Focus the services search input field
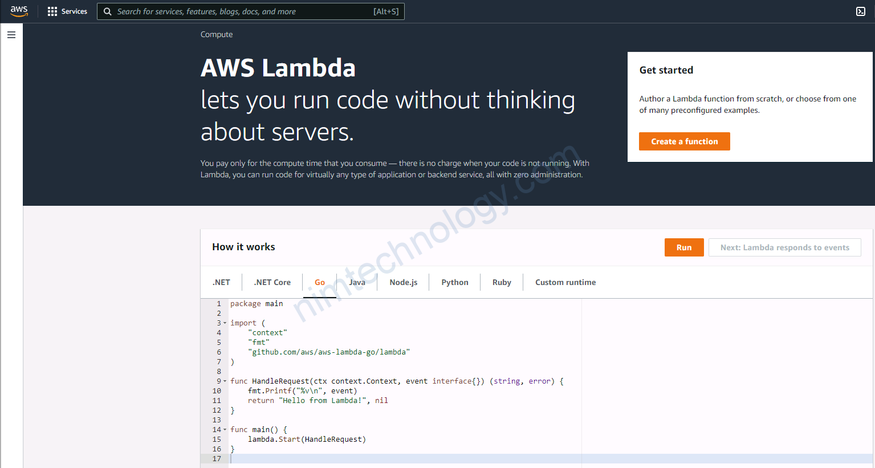This screenshot has width=875, height=468. tap(251, 11)
